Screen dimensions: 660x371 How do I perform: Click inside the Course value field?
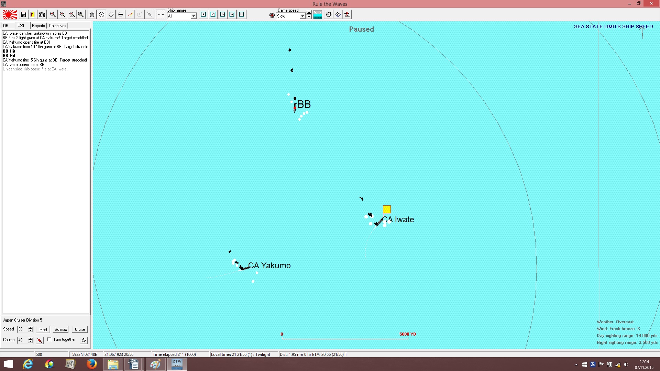(x=22, y=340)
